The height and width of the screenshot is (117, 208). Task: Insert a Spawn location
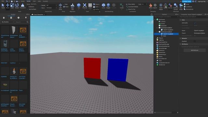(x=155, y=6)
